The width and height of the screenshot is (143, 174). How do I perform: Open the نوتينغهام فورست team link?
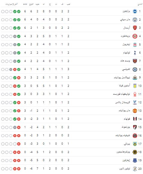(x=121, y=94)
